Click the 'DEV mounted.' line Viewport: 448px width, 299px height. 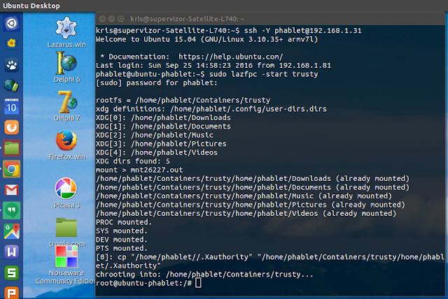point(122,240)
